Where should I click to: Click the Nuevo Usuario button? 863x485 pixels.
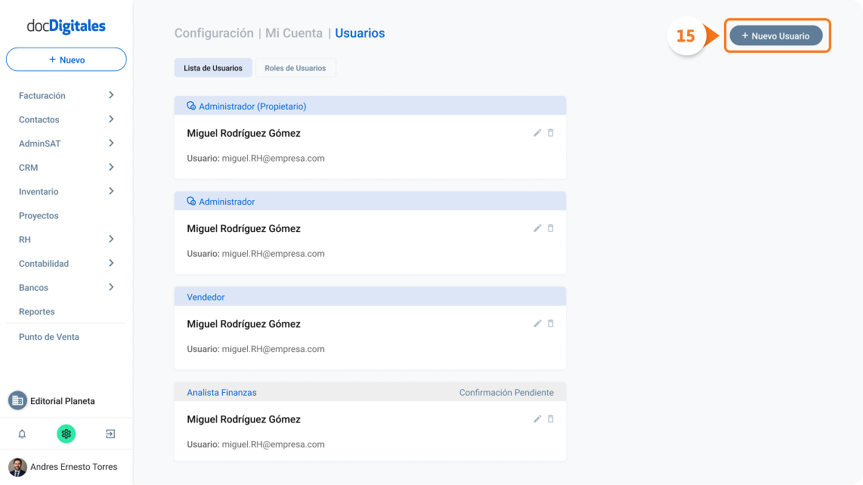click(x=776, y=36)
